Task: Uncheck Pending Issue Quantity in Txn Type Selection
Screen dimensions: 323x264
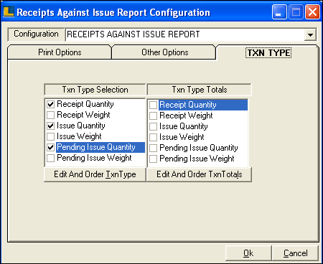Action: point(50,147)
